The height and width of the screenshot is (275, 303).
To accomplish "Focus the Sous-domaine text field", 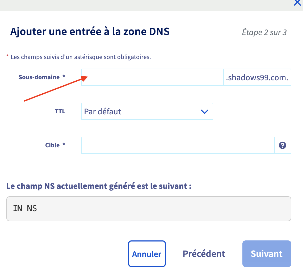I will point(152,77).
